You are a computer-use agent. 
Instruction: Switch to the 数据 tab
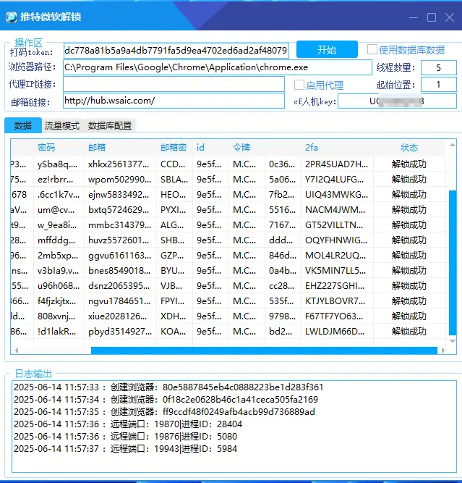click(23, 125)
